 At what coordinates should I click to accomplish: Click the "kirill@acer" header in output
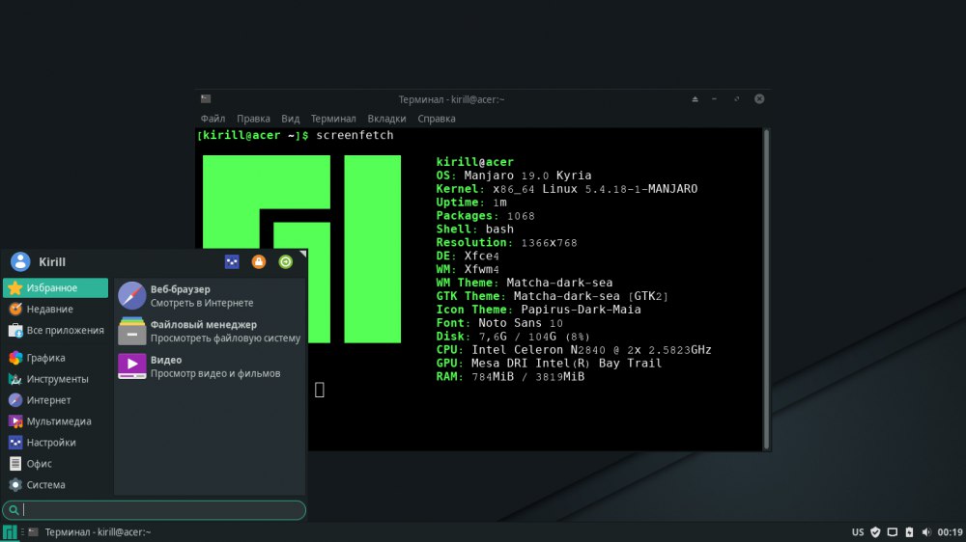tap(475, 162)
